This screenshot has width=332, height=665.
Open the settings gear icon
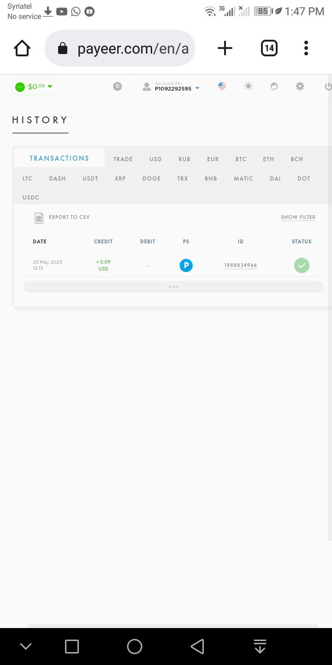point(300,86)
